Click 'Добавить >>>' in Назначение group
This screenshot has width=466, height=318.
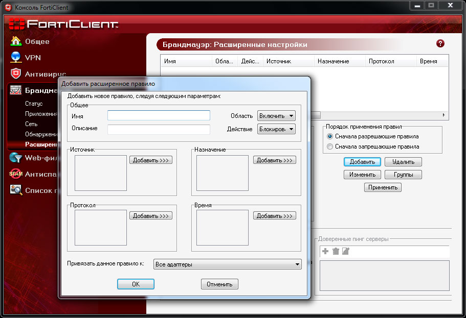[275, 160]
